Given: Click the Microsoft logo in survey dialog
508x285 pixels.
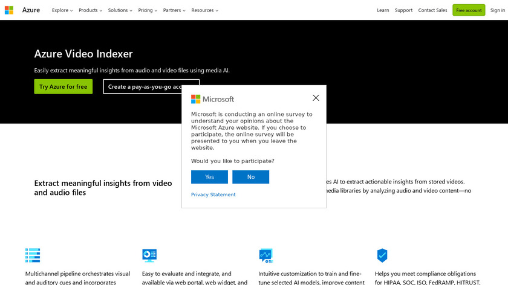Looking at the screenshot, I should pos(212,99).
